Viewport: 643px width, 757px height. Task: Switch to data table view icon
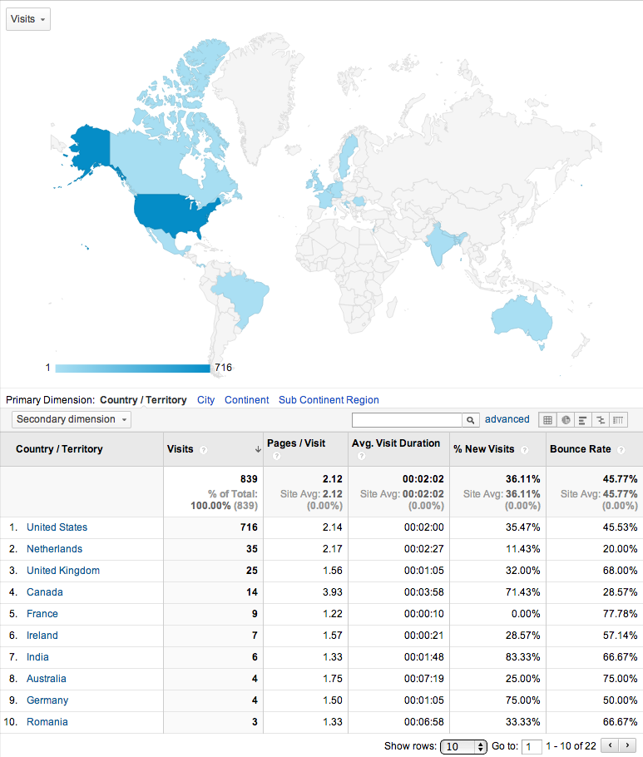pyautogui.click(x=547, y=420)
